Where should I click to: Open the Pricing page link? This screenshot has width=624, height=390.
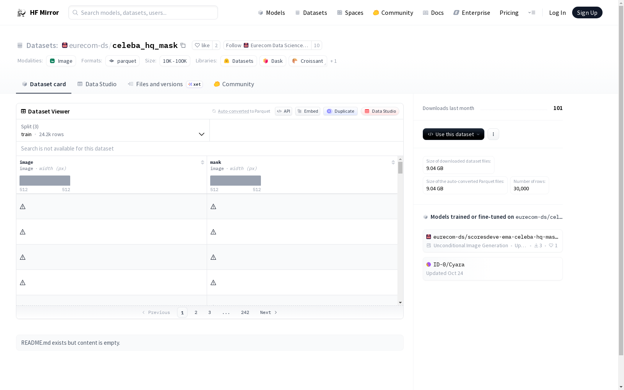(x=509, y=13)
